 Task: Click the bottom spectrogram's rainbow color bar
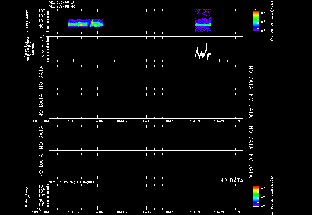(256, 196)
